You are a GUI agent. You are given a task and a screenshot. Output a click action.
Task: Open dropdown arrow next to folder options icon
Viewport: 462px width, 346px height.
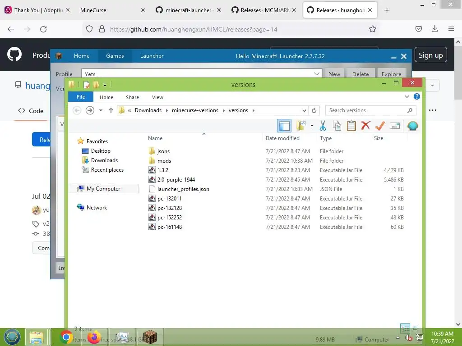pyautogui.click(x=312, y=126)
